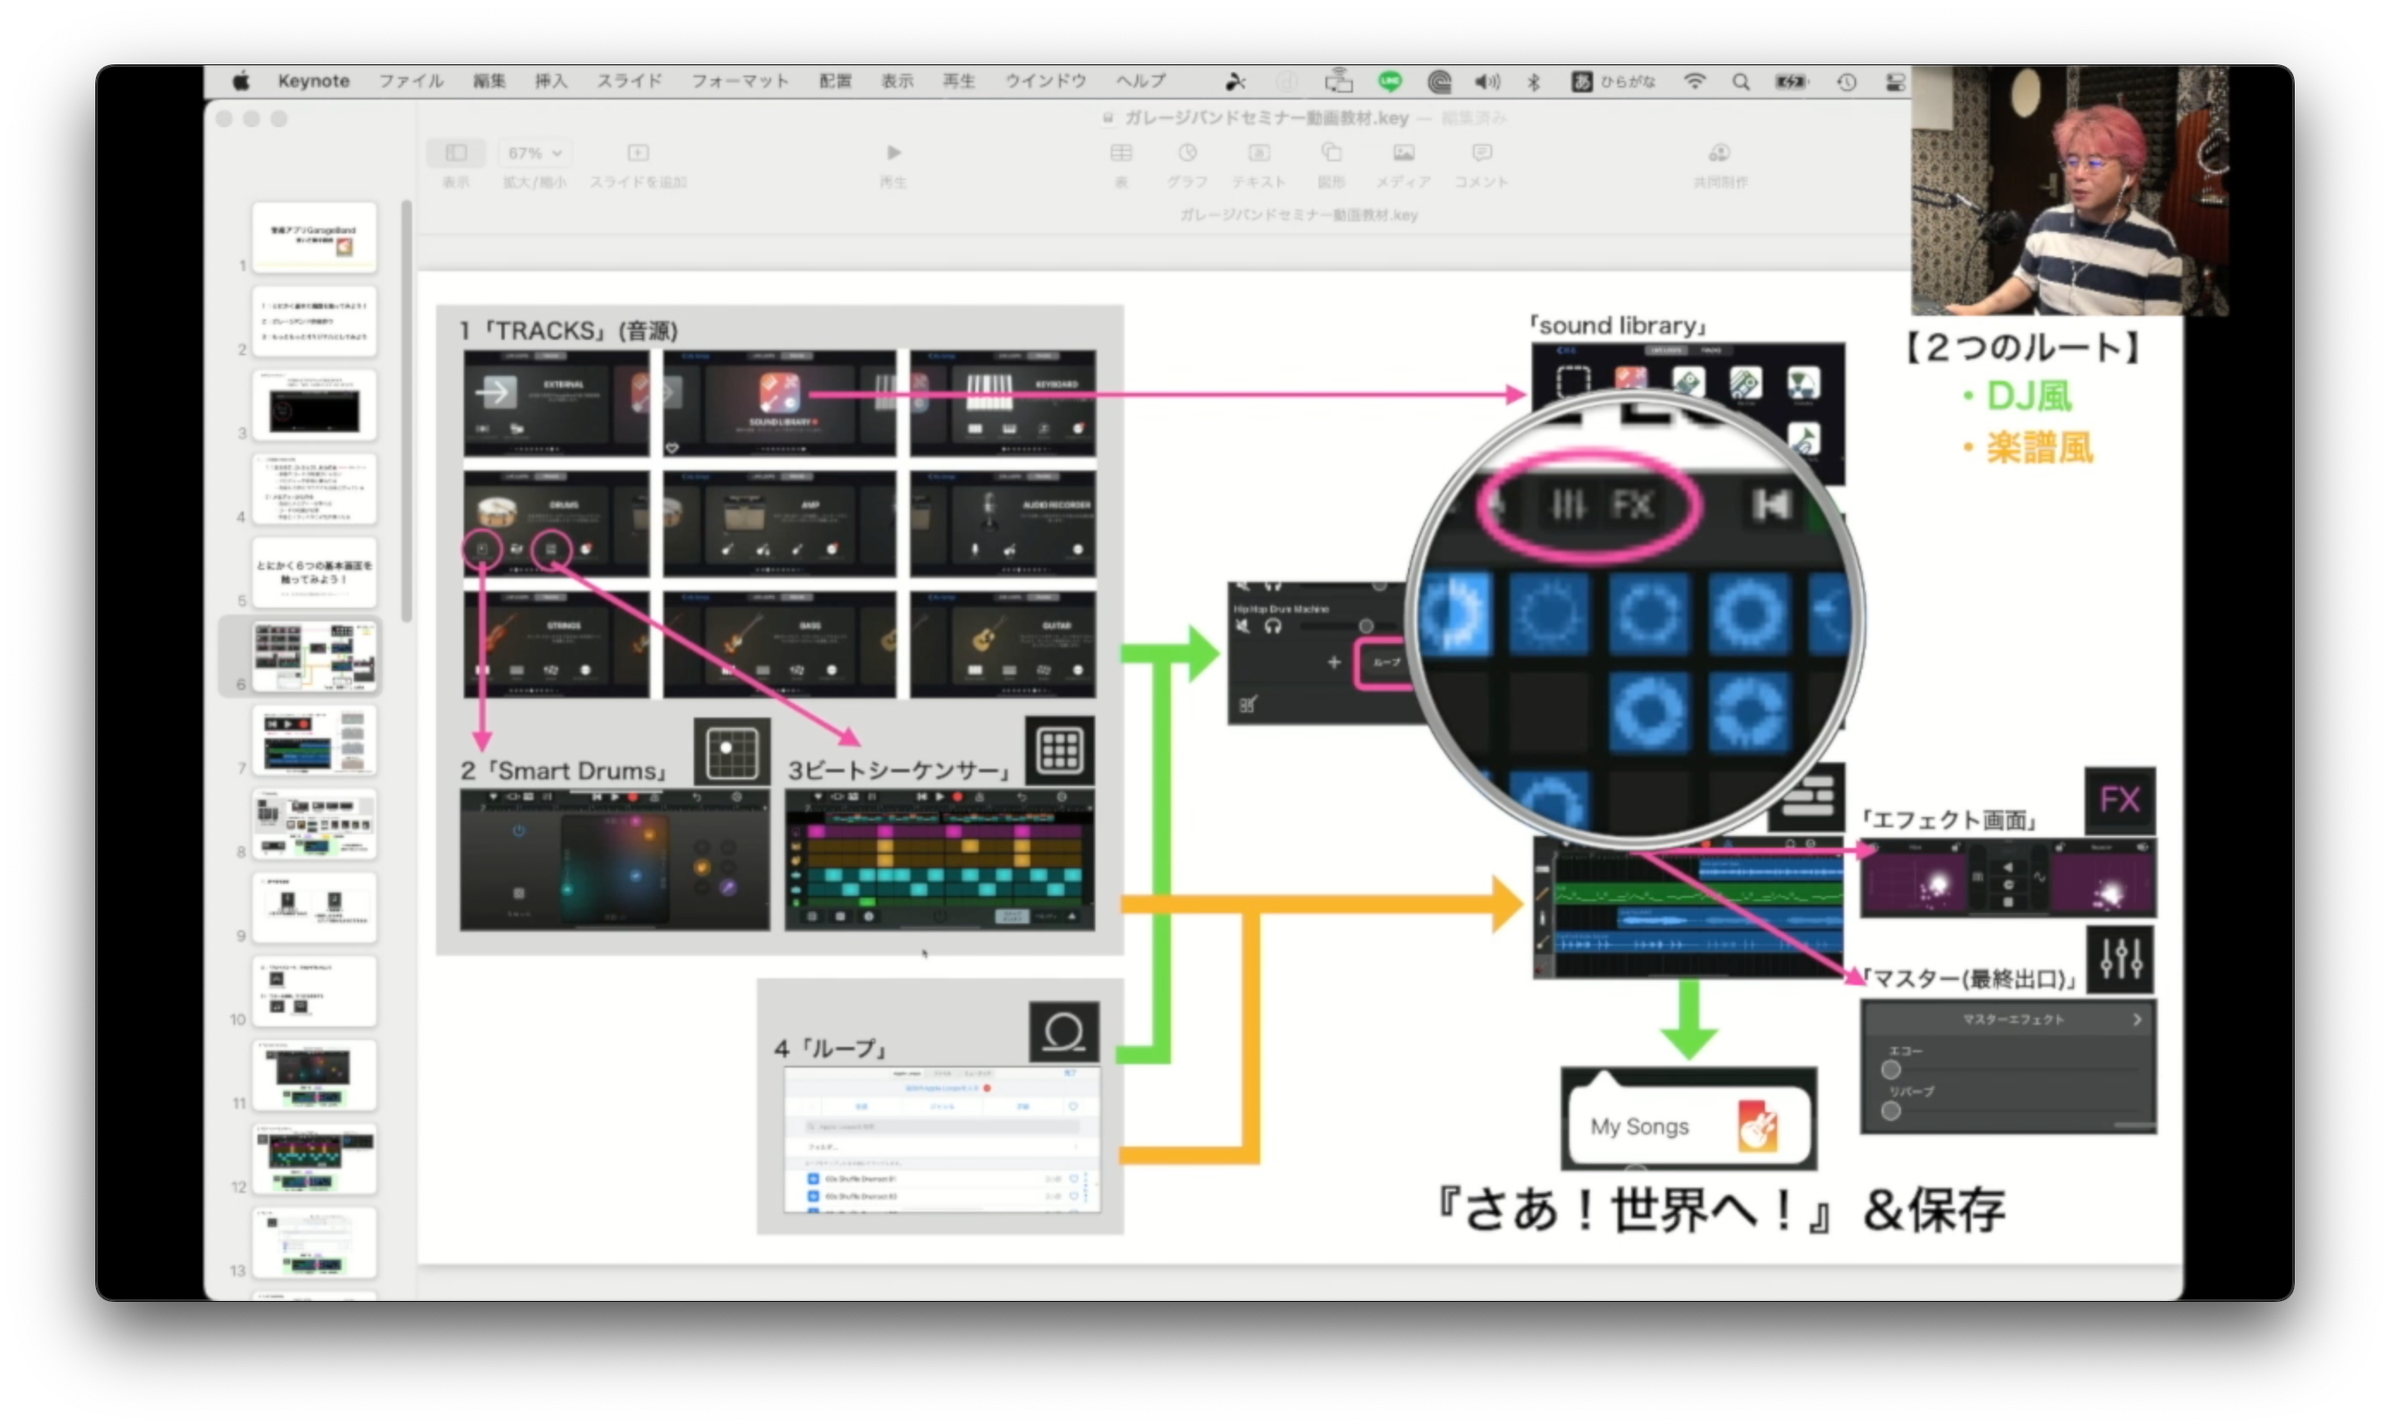Viewport: 2390px width, 1428px height.
Task: Open the フォーマット menu
Action: pyautogui.click(x=739, y=81)
